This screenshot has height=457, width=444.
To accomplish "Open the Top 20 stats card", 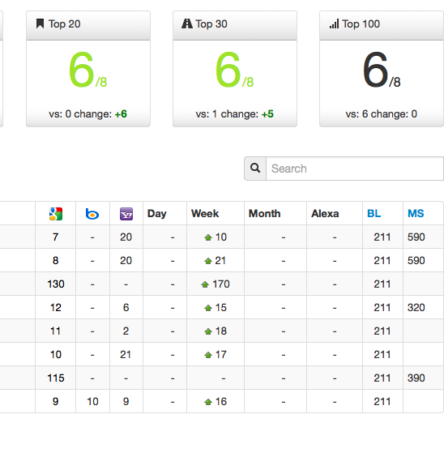I will click(88, 69).
